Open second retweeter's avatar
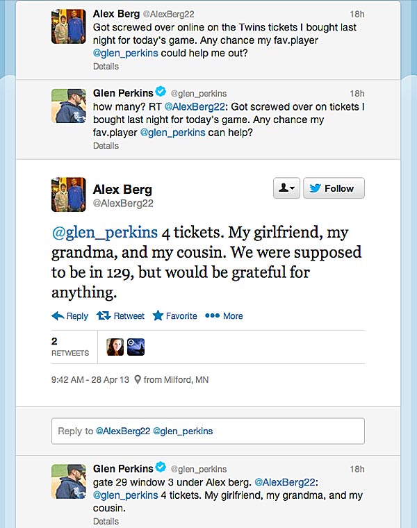The width and height of the screenshot is (417, 528). (136, 347)
